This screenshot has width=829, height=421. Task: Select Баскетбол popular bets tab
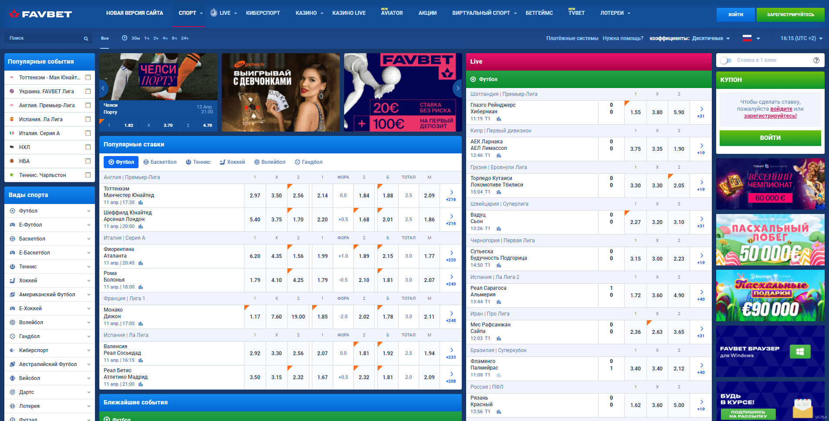[160, 162]
